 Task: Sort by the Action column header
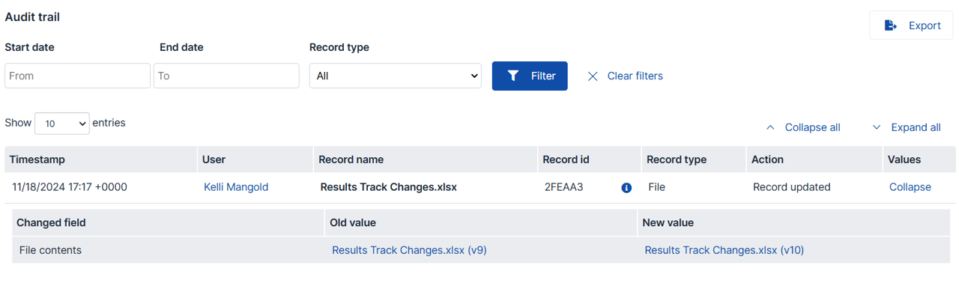coord(767,159)
